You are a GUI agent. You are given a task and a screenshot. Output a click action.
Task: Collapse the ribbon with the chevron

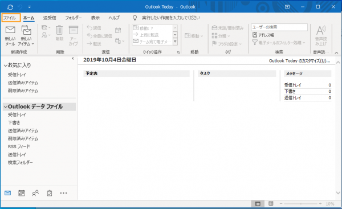tap(336, 52)
